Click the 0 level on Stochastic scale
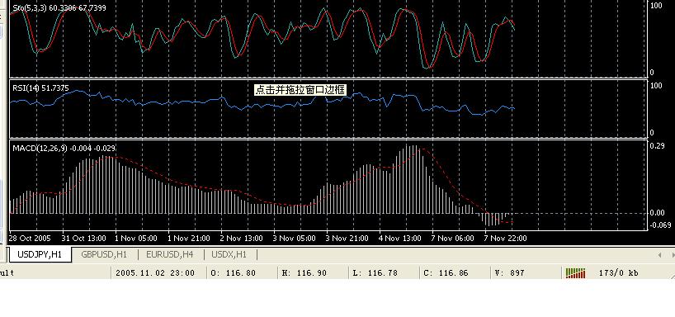675x317 pixels. tap(651, 73)
